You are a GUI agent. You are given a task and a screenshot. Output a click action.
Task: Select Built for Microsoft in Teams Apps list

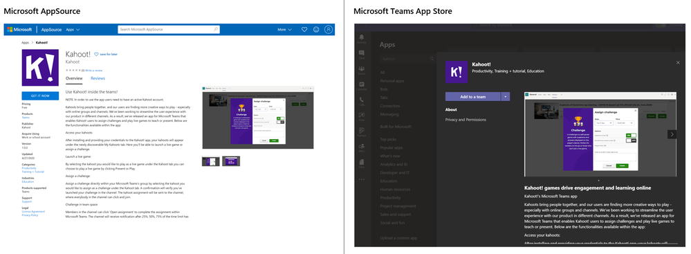click(x=396, y=127)
